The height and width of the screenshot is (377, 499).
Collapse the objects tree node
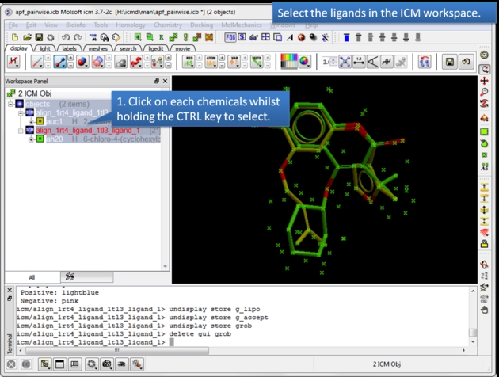10,104
